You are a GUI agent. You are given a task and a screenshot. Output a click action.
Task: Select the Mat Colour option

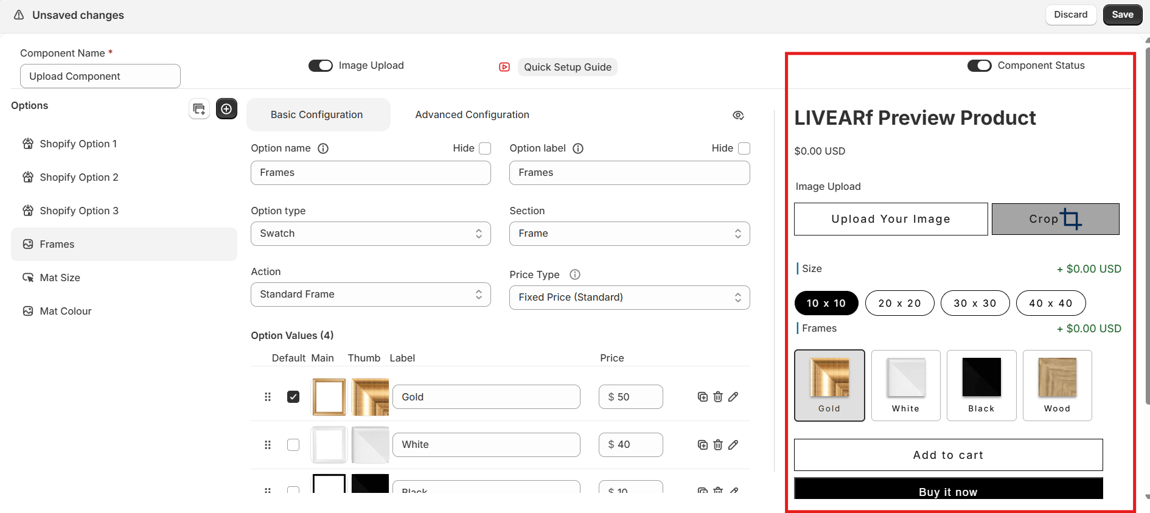coord(124,311)
